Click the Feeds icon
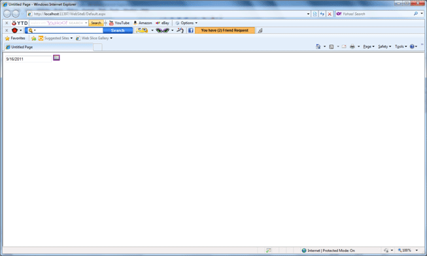The height and width of the screenshot is (256, 427). click(332, 46)
